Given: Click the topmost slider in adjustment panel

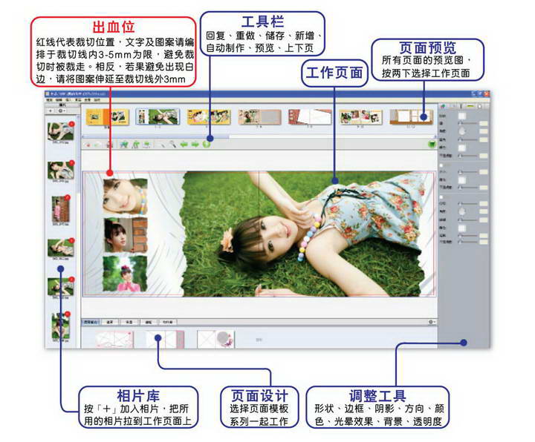Looking at the screenshot, I should click(x=468, y=123).
